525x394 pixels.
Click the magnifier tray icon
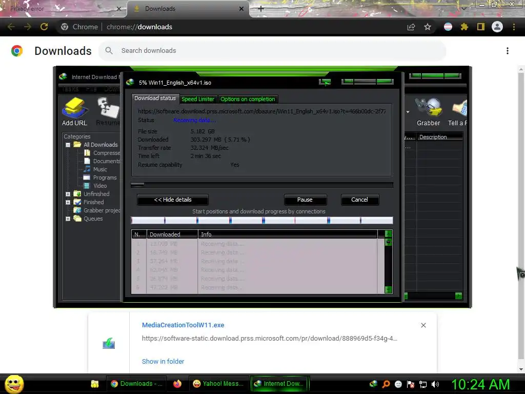[x=386, y=384]
